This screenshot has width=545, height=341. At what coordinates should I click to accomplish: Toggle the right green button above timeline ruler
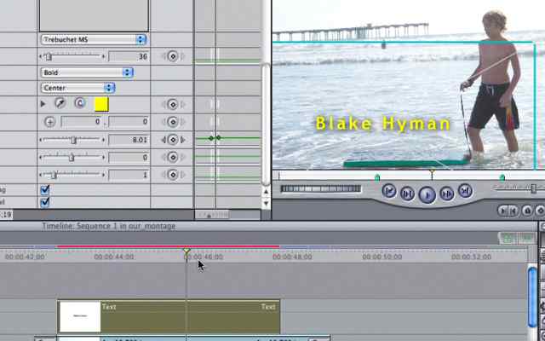click(526, 238)
